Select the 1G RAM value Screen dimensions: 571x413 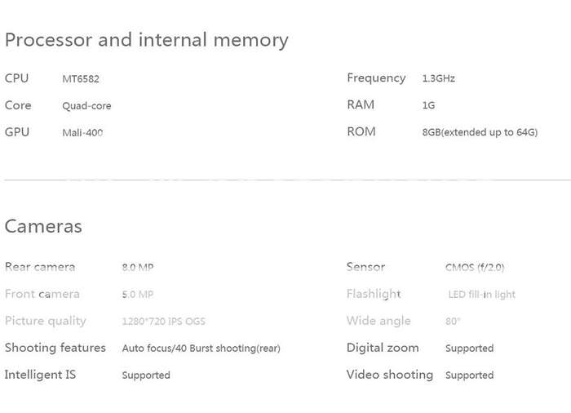(428, 105)
